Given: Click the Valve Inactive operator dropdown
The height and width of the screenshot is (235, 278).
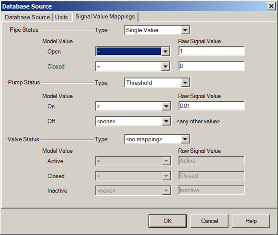Looking at the screenshot, I should (x=133, y=191).
